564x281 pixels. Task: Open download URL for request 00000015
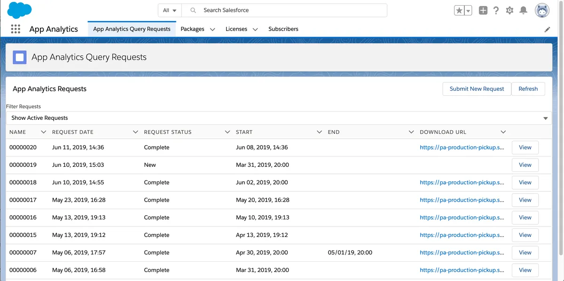coord(462,235)
